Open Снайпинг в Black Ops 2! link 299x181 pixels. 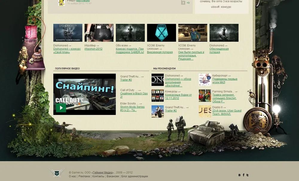click(x=134, y=95)
